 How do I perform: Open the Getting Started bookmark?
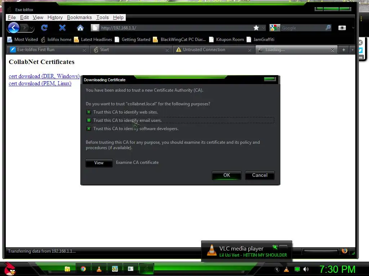[133, 40]
